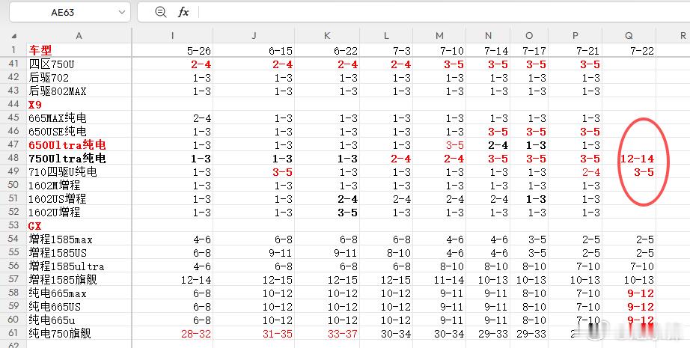Click the zoom magnifier icon in formula bar
Screen dimensions: 690x348
click(x=161, y=12)
